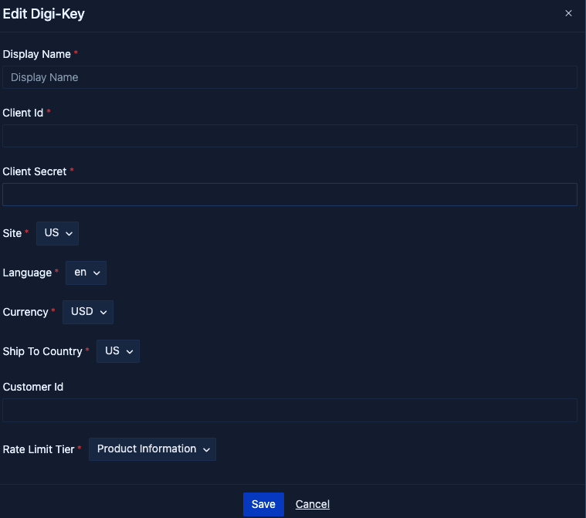Click into the Customer Id field
Image resolution: width=586 pixels, height=518 pixels.
[x=290, y=411]
